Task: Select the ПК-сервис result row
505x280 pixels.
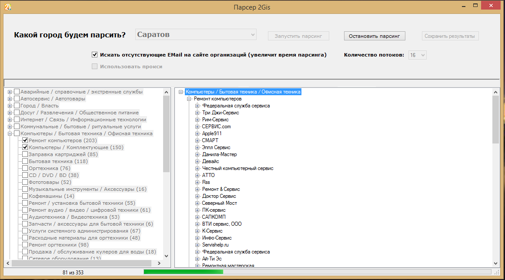Action: tap(214, 210)
